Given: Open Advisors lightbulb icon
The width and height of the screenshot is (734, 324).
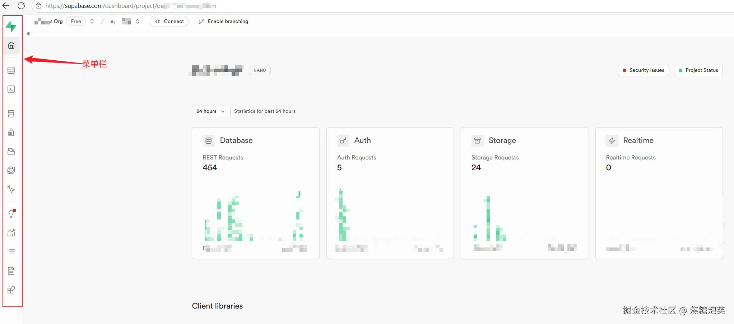Looking at the screenshot, I should pos(11,214).
